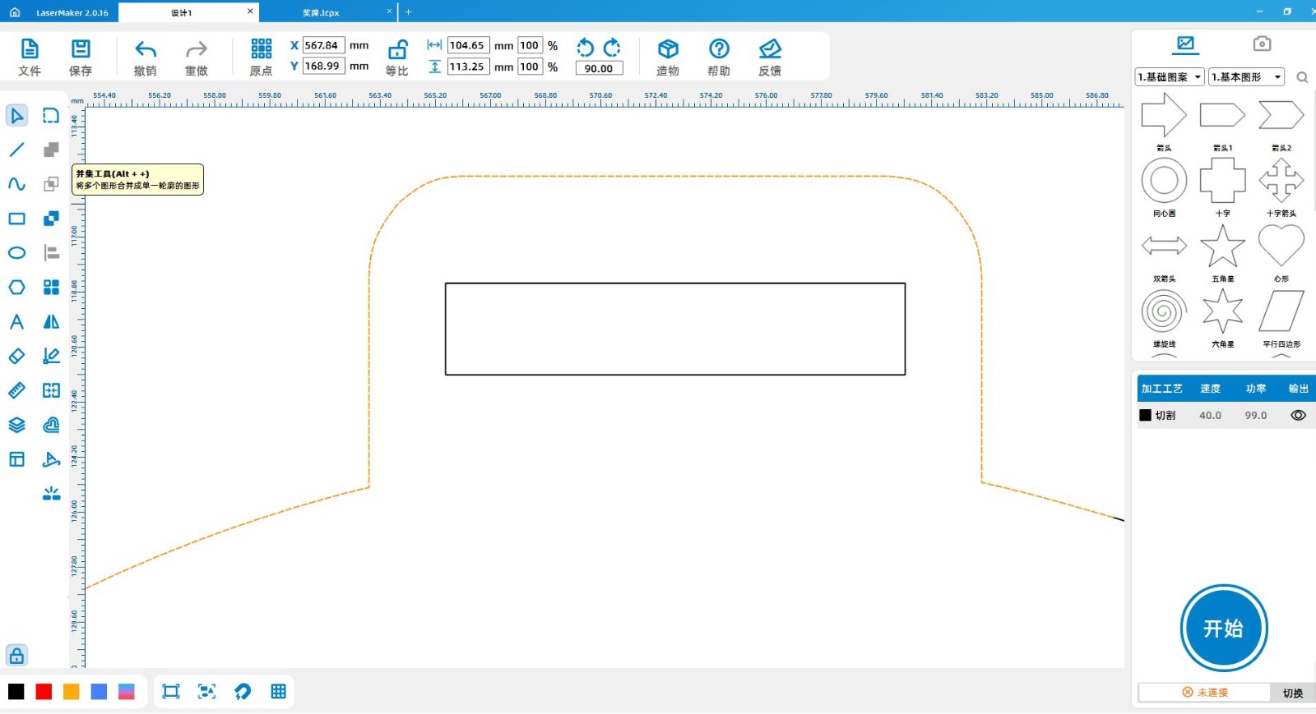
Task: Select the Text tool in left toolbar
Action: click(x=16, y=322)
